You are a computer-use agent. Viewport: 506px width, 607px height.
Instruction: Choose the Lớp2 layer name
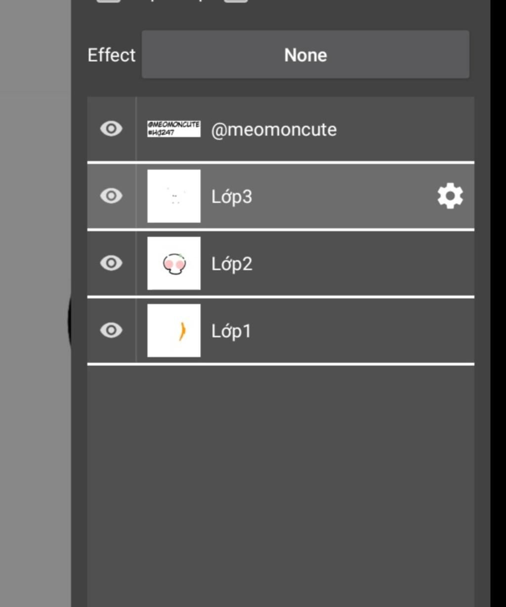pyautogui.click(x=232, y=264)
